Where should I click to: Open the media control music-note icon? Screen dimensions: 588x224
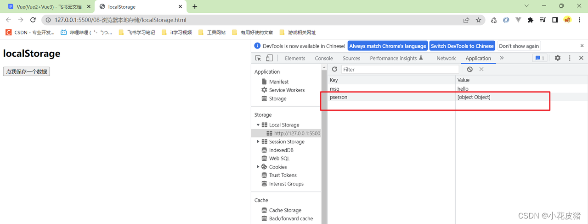click(543, 20)
